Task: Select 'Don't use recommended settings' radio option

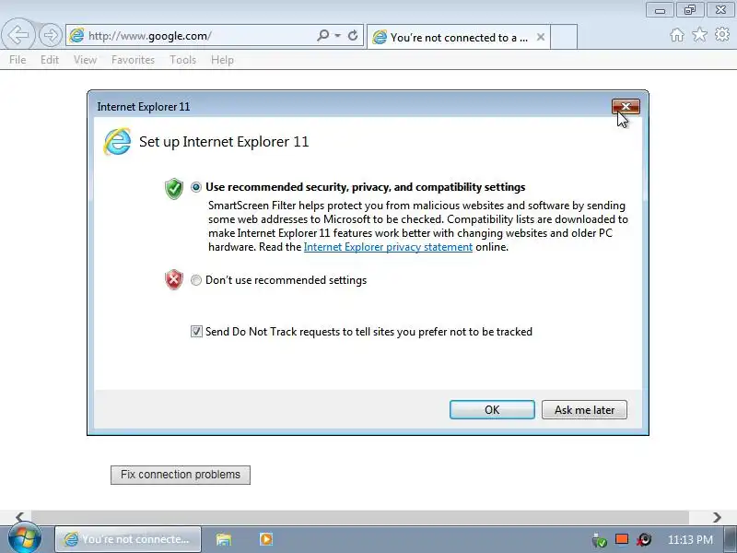Action: click(196, 280)
